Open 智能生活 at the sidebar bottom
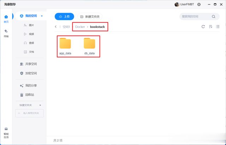Viewport: 226px width, 145px height. pos(6,133)
